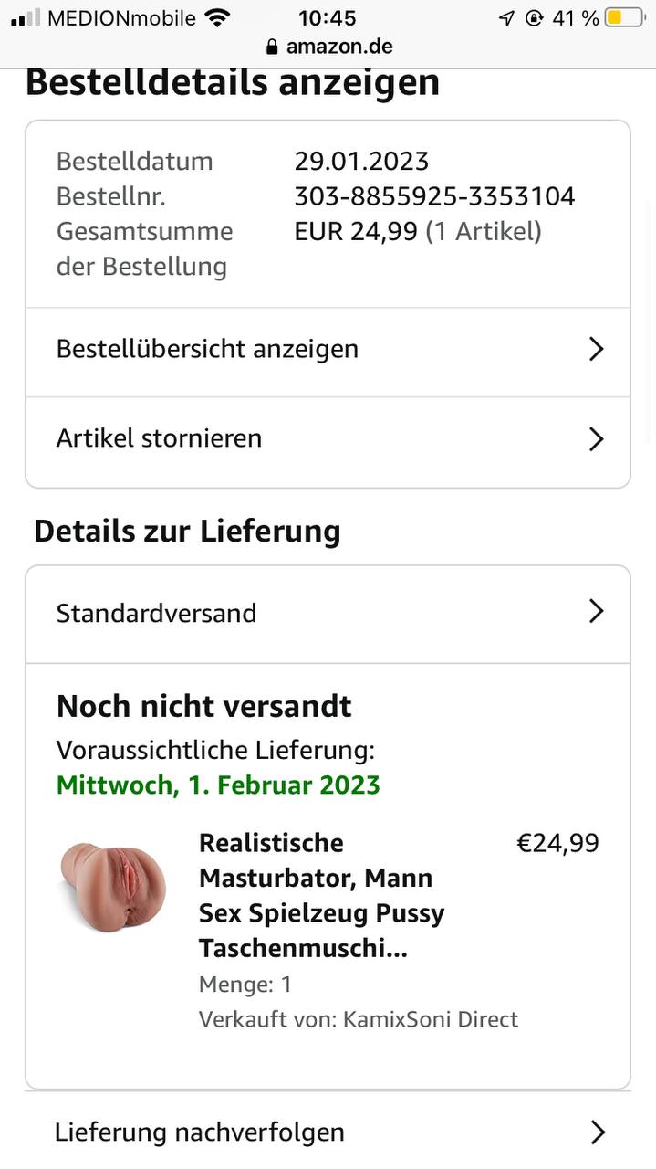Tap the rotation lock status icon

pos(535,18)
